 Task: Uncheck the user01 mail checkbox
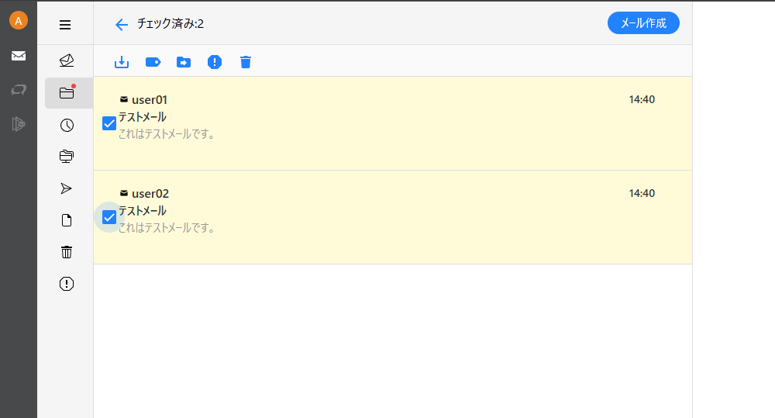[109, 123]
